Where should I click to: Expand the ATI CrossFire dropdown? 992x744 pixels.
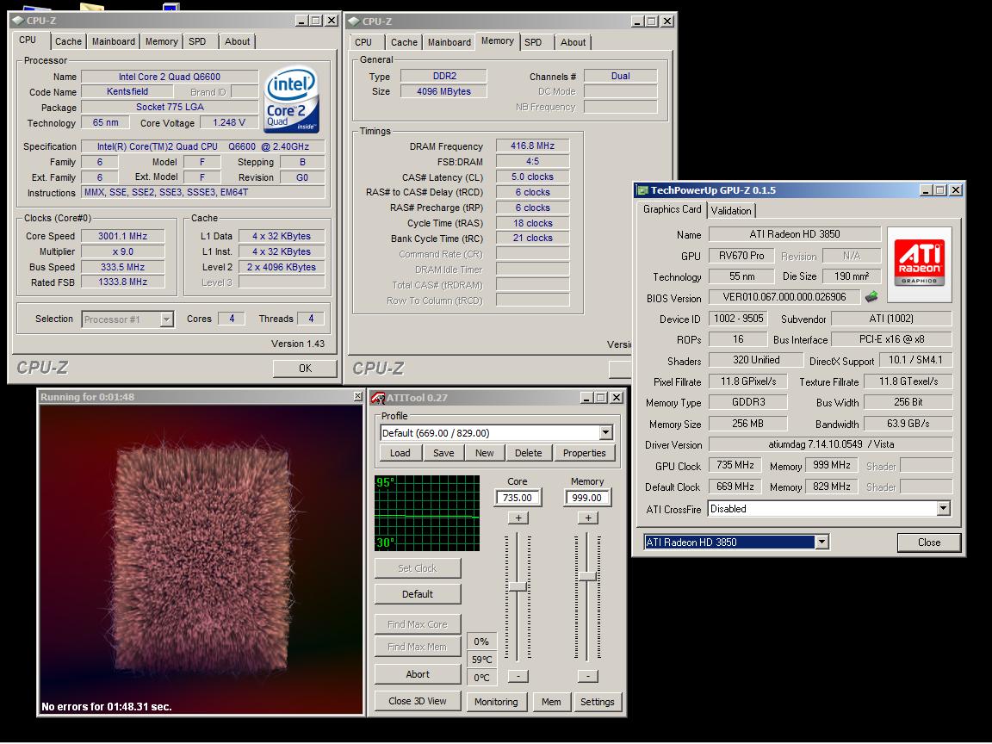943,509
